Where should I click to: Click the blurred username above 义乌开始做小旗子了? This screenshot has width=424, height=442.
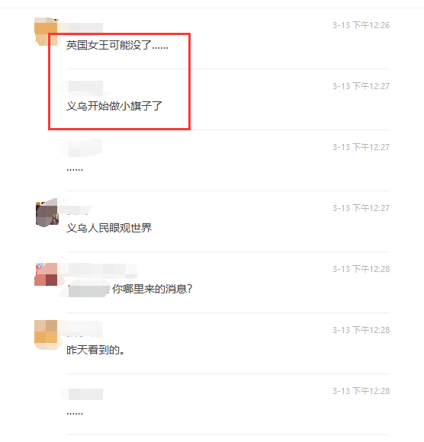pos(85,87)
